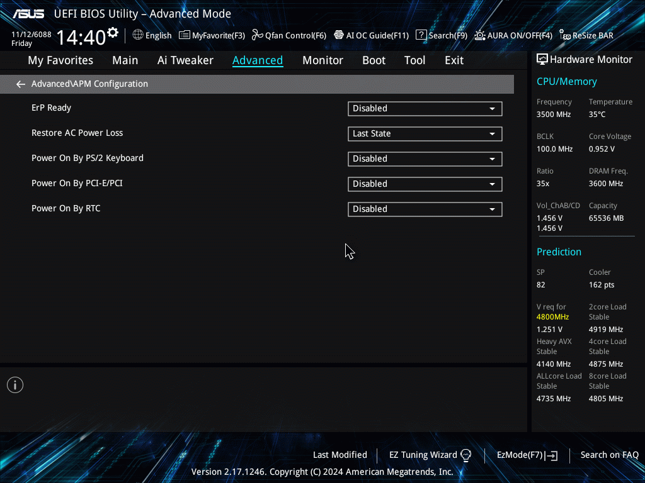Toggle AURA ON/OFF(F4) lighting
Viewport: 645px width, 483px height.
[x=513, y=35]
